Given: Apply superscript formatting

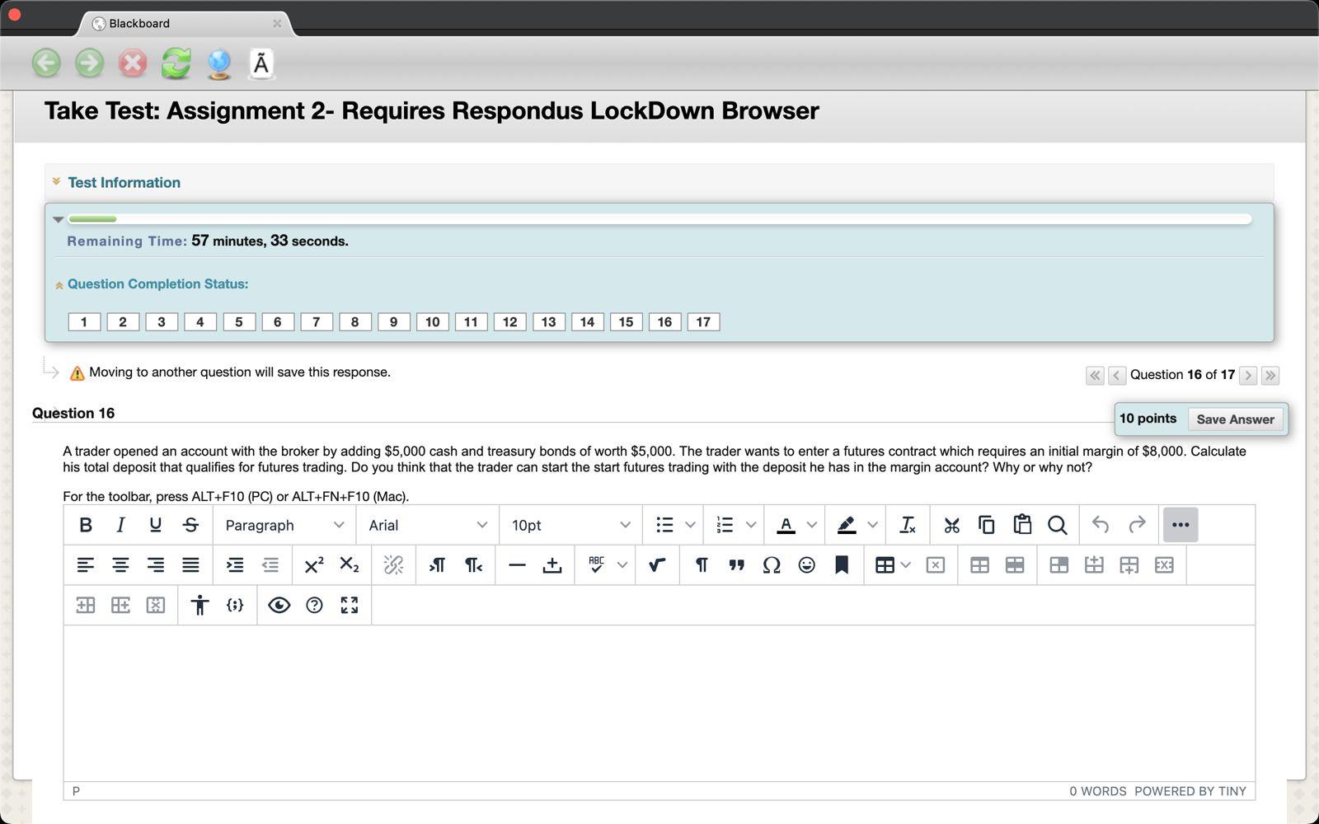Looking at the screenshot, I should 313,565.
